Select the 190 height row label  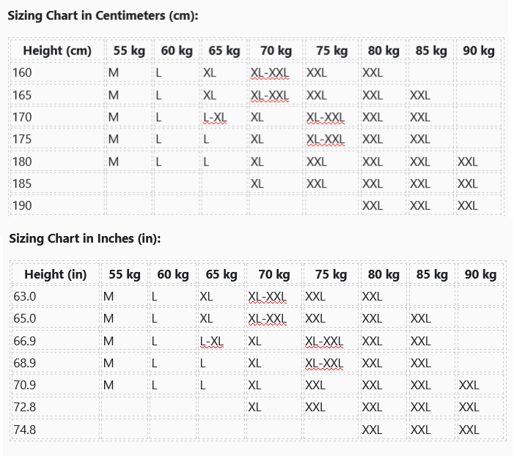[22, 205]
